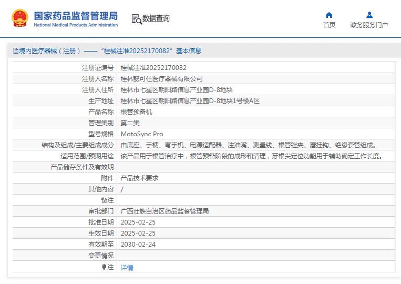Click the document icon before 境内医疗器械
Viewport: 401px width, 284px height.
point(16,51)
